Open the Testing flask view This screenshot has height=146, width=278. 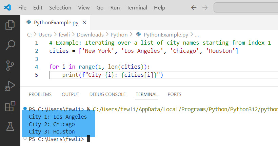pos(10,126)
